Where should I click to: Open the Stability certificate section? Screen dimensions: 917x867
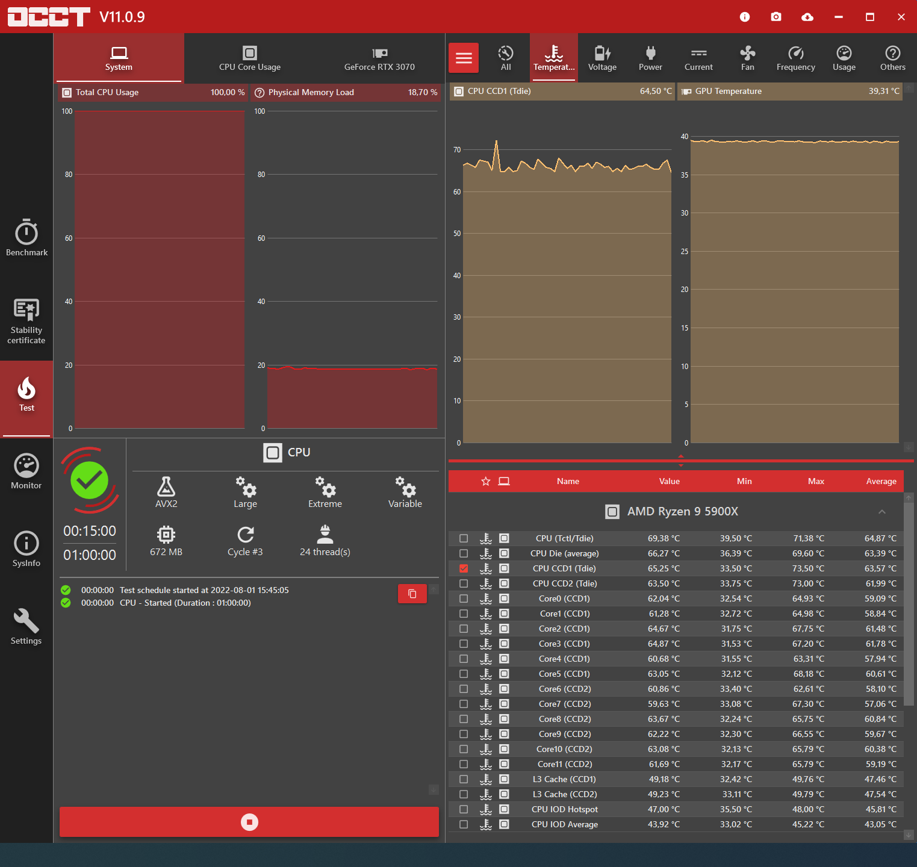[26, 322]
